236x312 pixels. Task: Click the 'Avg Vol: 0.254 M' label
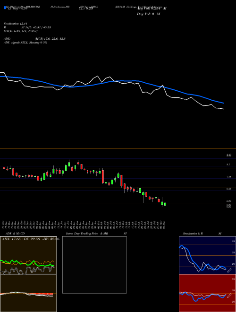pyautogui.click(x=152, y=9)
